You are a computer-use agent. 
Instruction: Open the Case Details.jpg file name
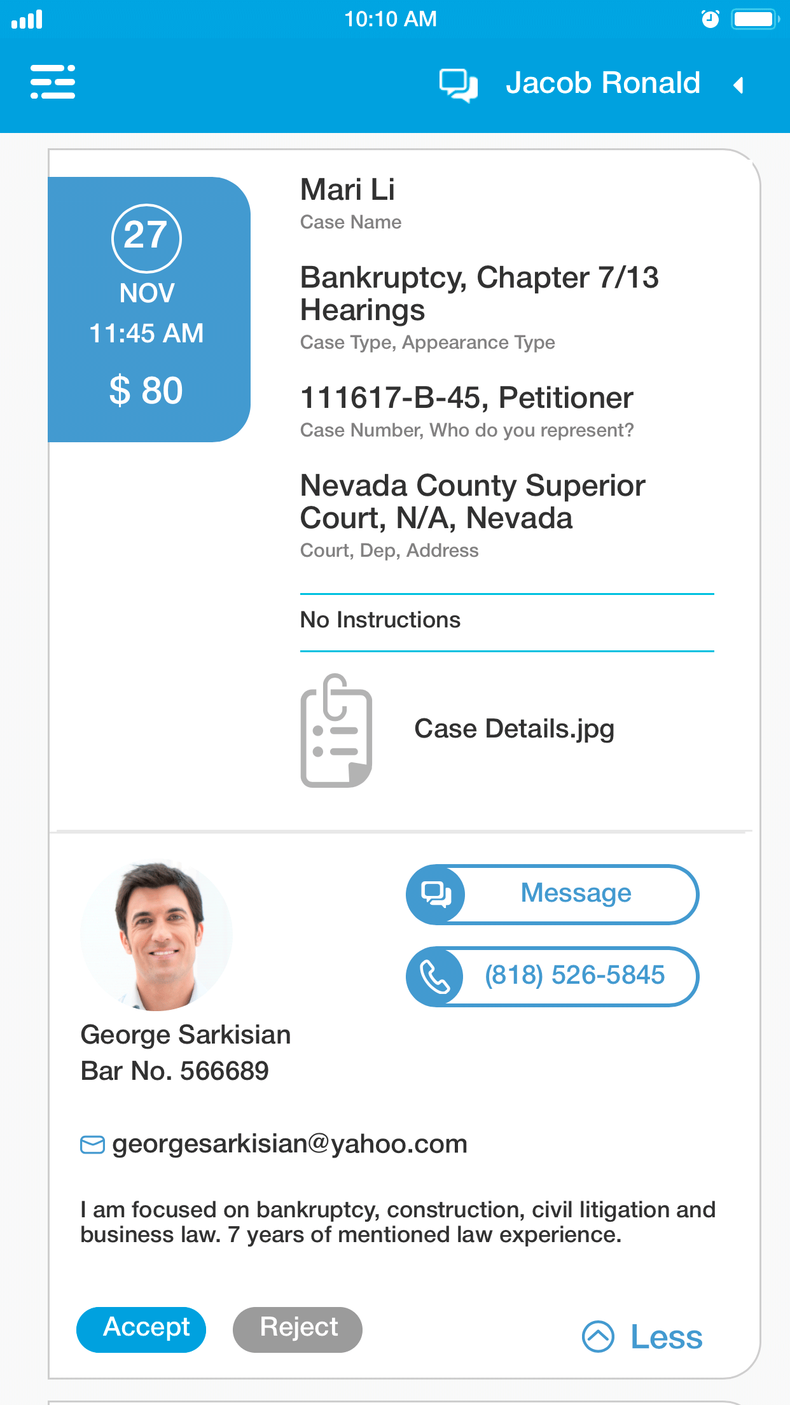(514, 729)
